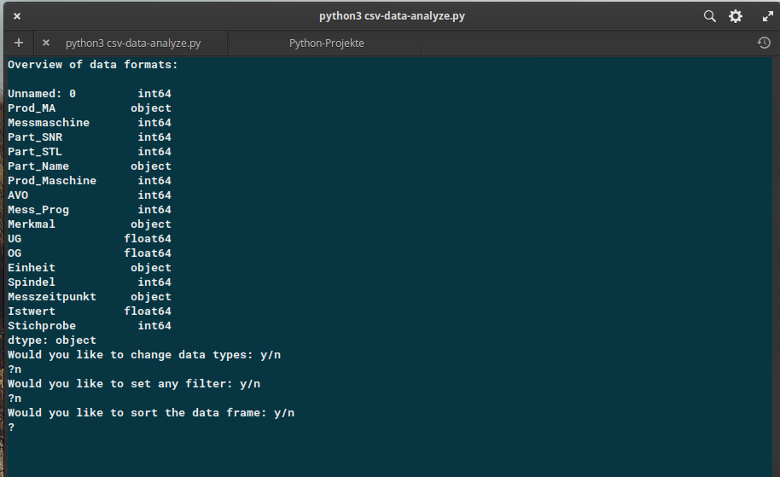Click the 'Would you like to set any filter' line
780x477 pixels.
[x=134, y=384]
